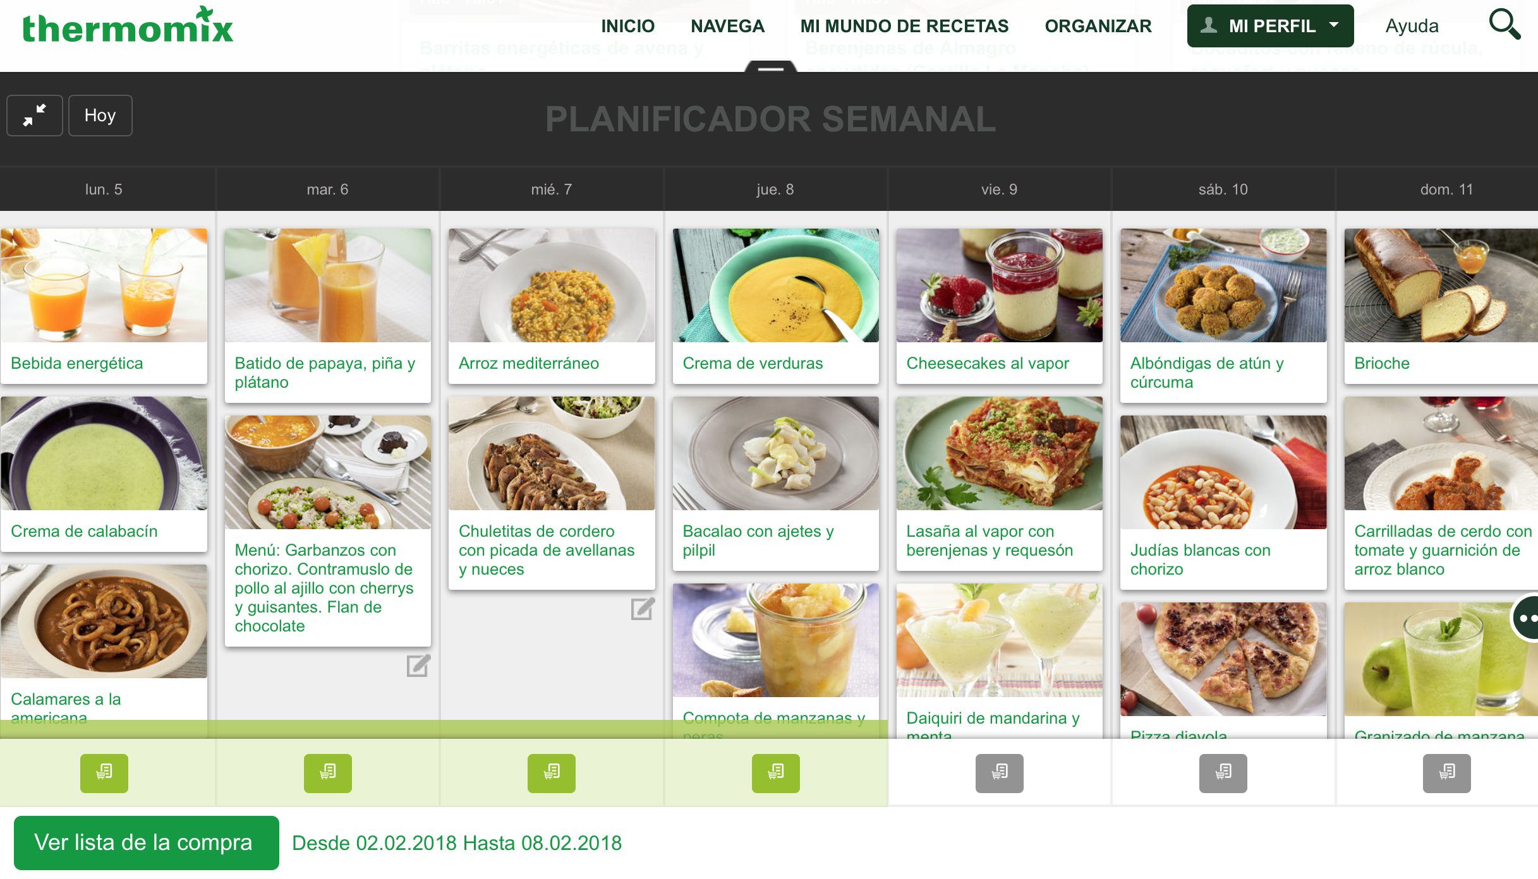Enable shopping list for domingo 11
Image resolution: width=1538 pixels, height=879 pixels.
click(x=1446, y=773)
